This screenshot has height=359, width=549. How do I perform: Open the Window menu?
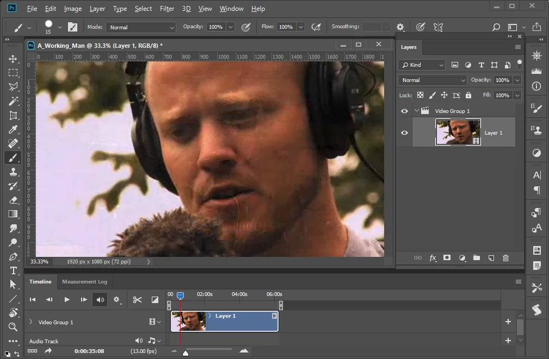[x=231, y=9]
